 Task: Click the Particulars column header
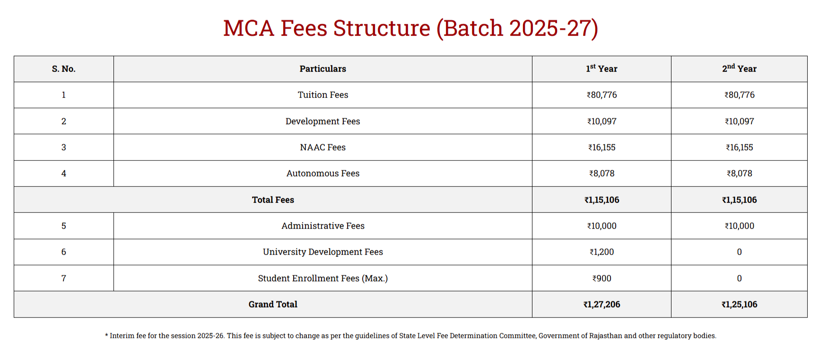[322, 69]
